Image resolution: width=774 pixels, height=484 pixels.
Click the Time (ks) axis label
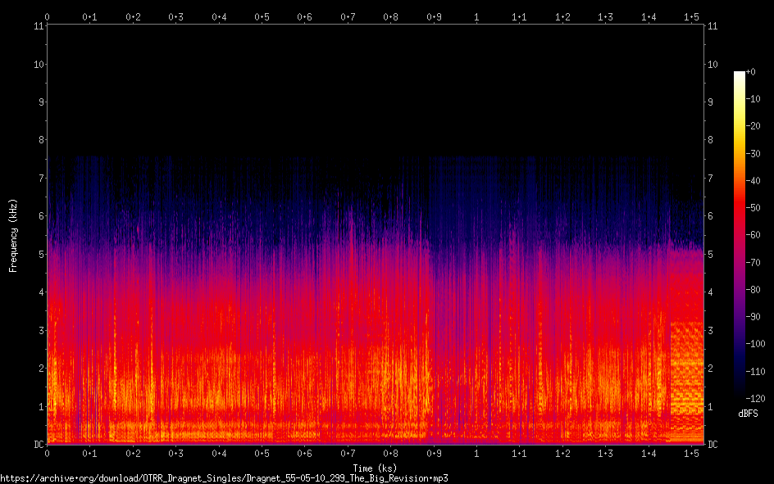tap(375, 467)
